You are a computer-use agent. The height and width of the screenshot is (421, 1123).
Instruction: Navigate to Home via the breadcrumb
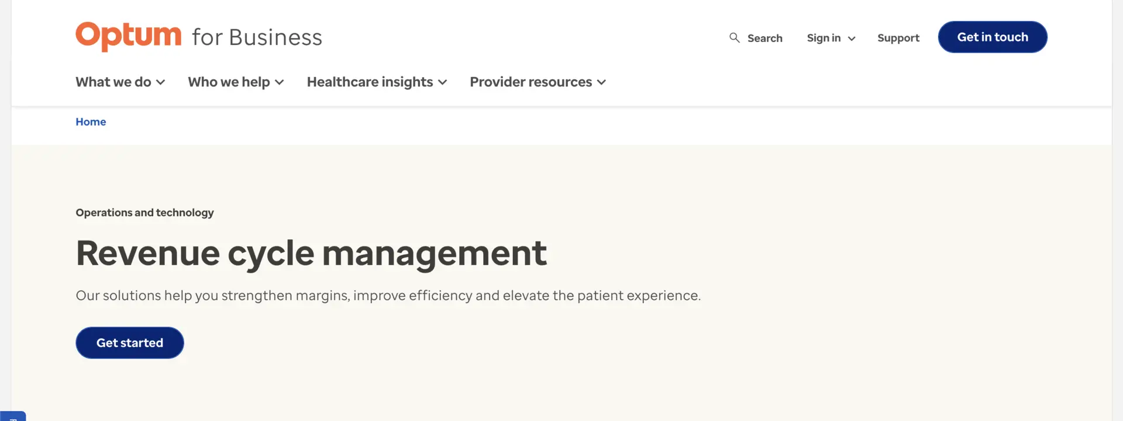[91, 121]
